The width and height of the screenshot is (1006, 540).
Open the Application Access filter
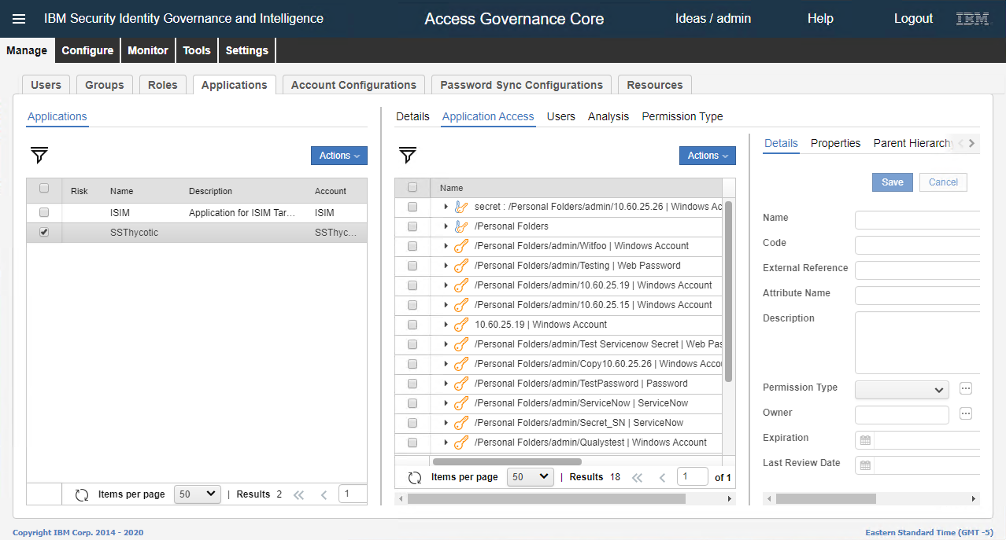[x=407, y=156]
